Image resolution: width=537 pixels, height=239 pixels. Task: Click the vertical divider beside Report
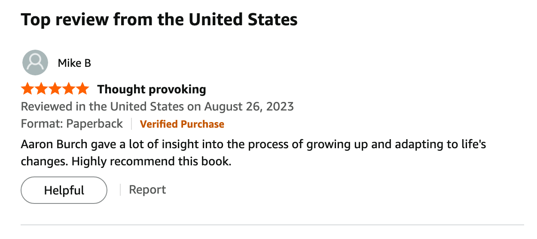120,190
